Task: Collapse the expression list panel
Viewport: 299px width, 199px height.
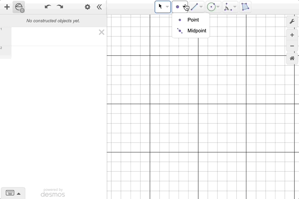Action: tap(99, 7)
